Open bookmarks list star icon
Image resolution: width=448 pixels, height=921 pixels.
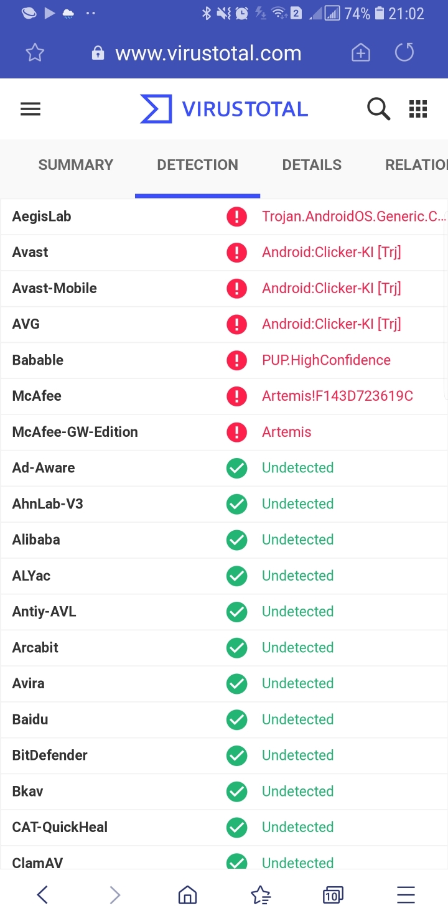point(261,895)
